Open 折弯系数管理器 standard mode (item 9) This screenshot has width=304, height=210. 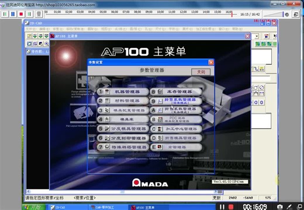click(176, 101)
